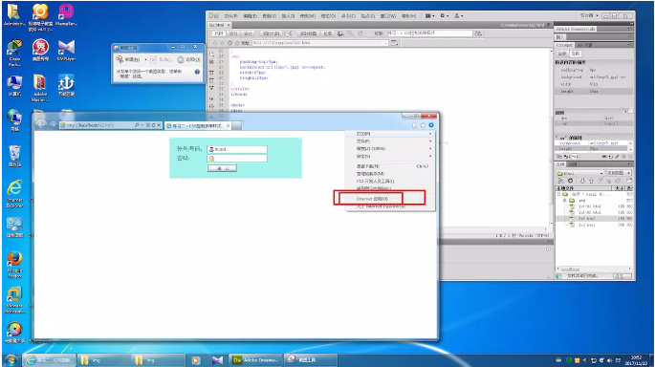Image resolution: width=655 pixels, height=367 pixels.
Task: Click the password input field
Action: pos(237,159)
